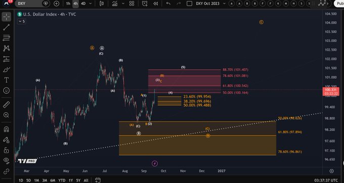The height and width of the screenshot is (183, 344).
Task: Open the indicators menu
Action: tap(115, 4)
